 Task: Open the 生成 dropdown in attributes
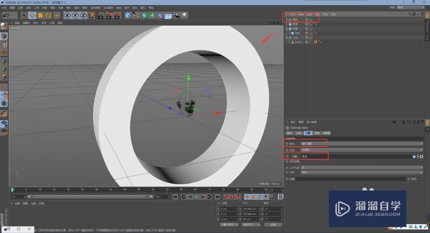coord(362,150)
